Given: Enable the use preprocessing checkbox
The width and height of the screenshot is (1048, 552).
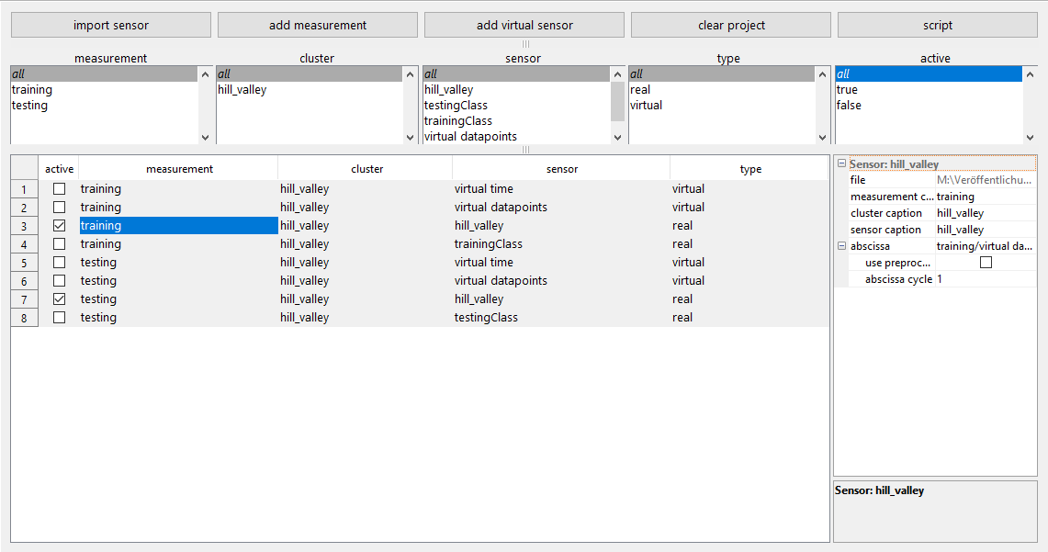Looking at the screenshot, I should (x=986, y=263).
